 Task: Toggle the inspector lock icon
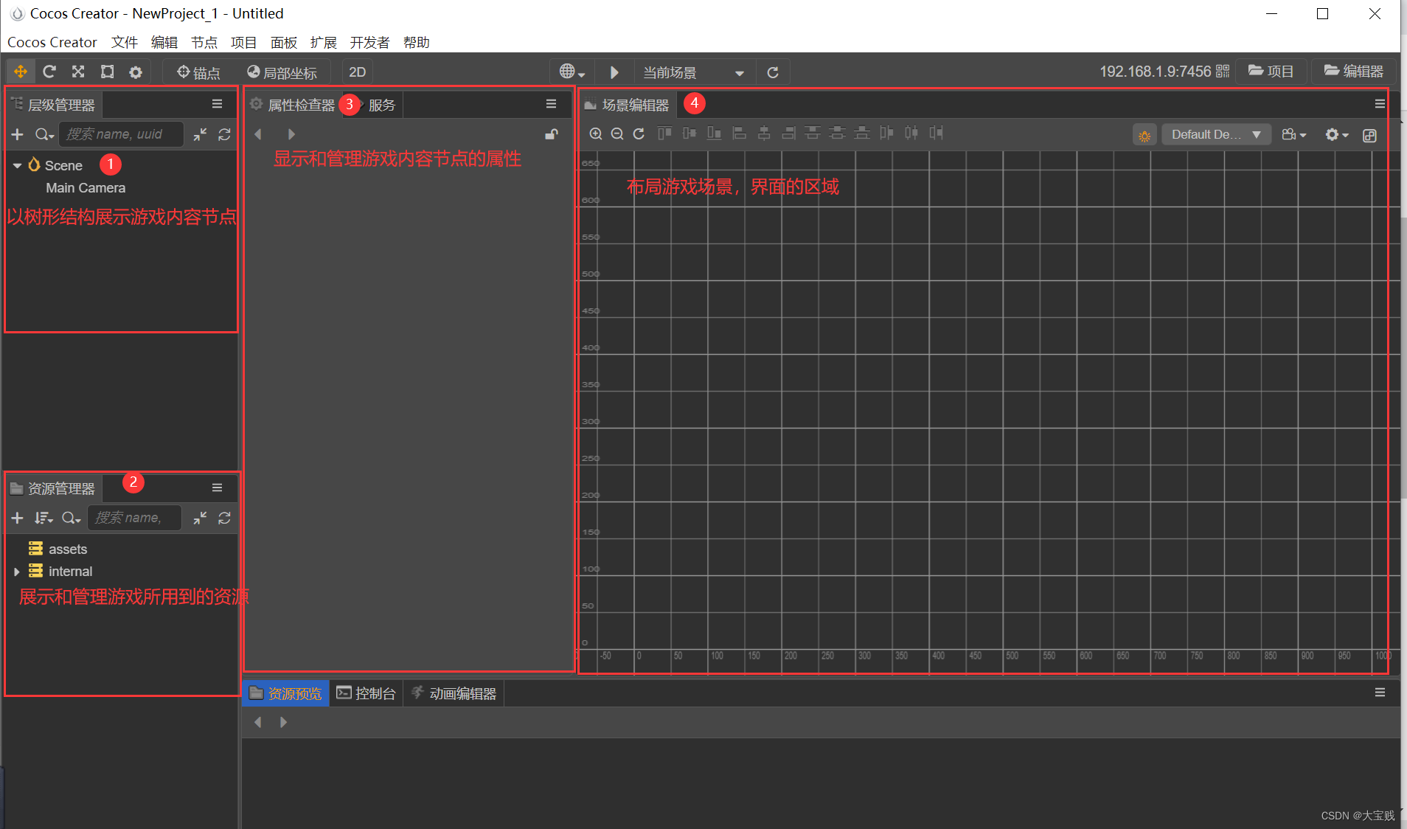tap(551, 134)
